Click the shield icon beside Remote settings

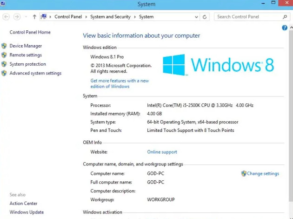pyautogui.click(x=4, y=55)
